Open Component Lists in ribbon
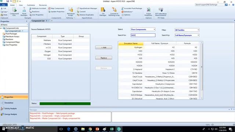The height and width of the screenshot is (132, 235). pyautogui.click(x=14, y=11)
